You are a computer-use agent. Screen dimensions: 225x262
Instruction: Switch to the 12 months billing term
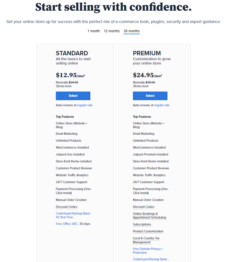coord(112,31)
